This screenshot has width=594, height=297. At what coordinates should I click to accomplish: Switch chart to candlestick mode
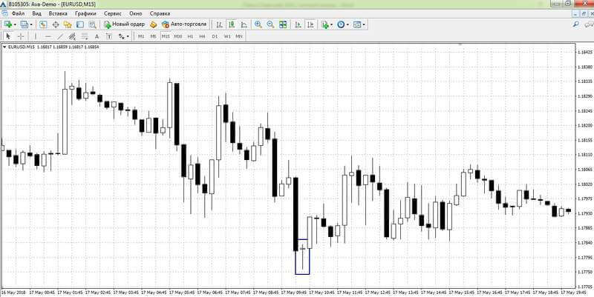click(232, 24)
